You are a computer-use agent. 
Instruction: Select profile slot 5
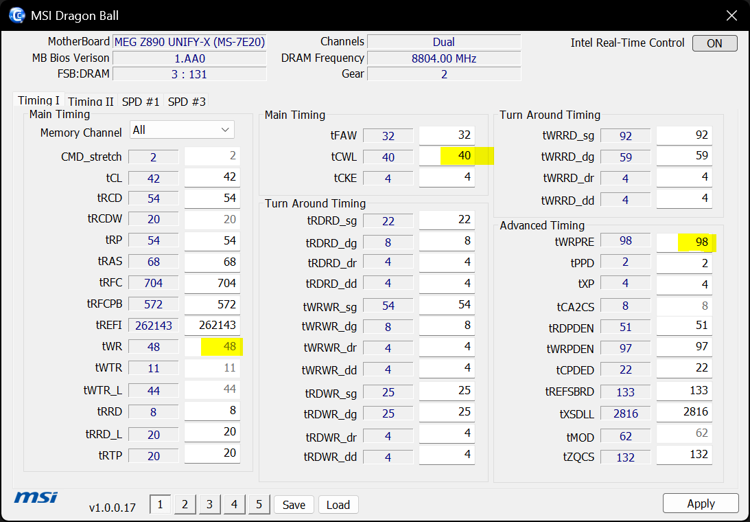[259, 504]
